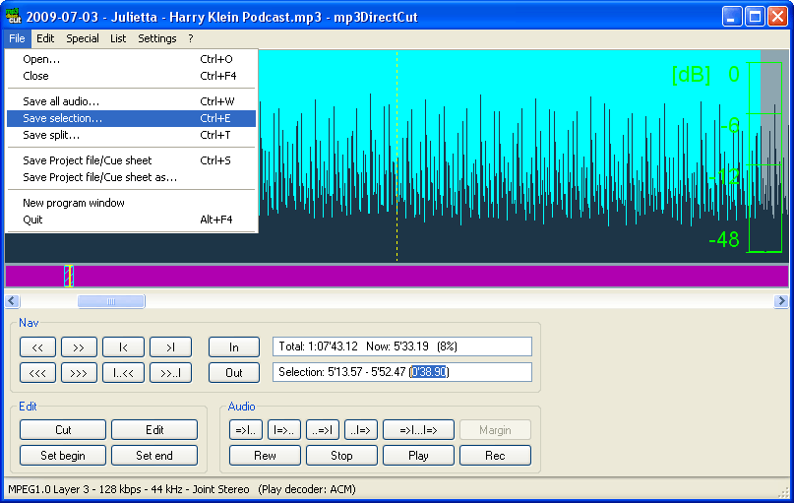Open the Settings menu

pos(157,38)
